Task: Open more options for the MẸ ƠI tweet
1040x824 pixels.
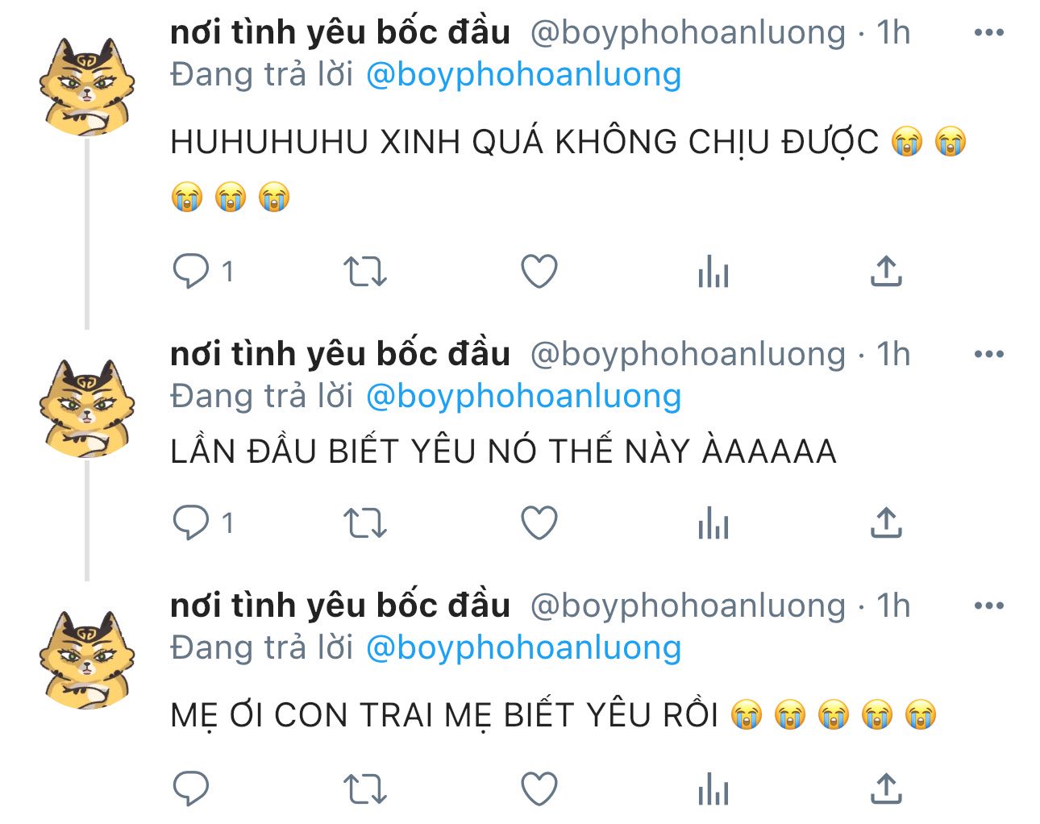Action: (989, 606)
